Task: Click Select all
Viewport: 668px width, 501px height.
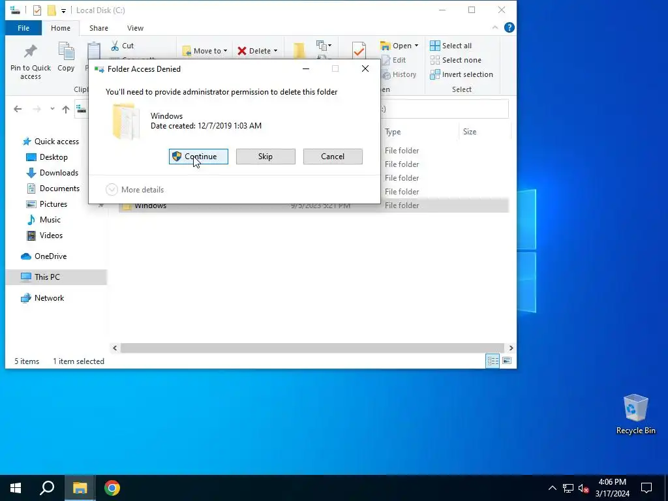Action: (451, 46)
